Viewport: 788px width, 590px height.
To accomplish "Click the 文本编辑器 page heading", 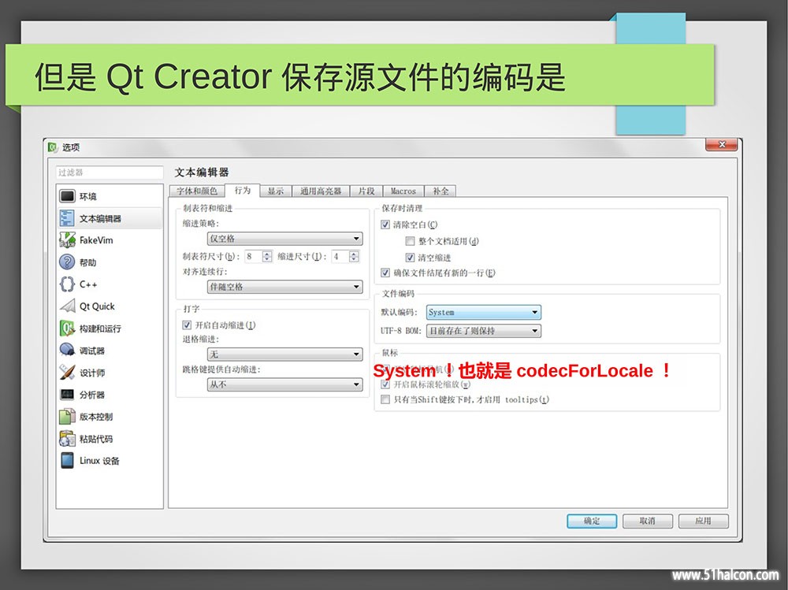I will tap(202, 173).
